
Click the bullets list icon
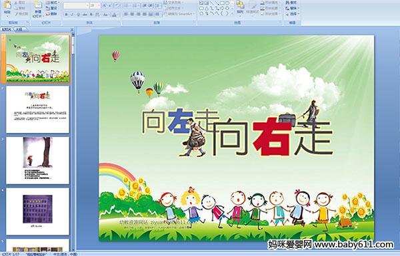click(x=127, y=5)
